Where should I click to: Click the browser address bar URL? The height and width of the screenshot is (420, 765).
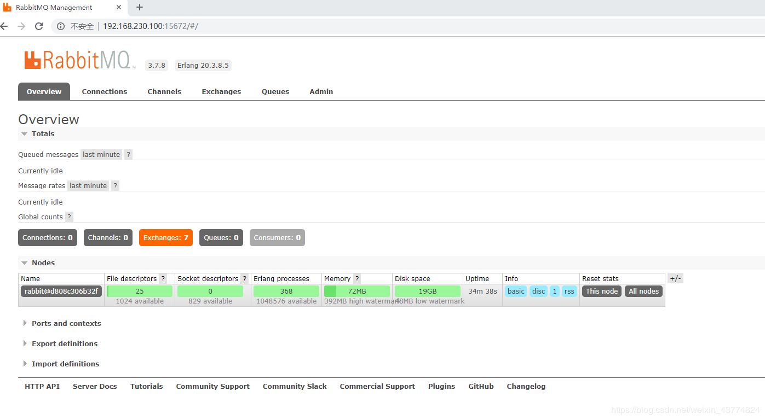(x=151, y=26)
